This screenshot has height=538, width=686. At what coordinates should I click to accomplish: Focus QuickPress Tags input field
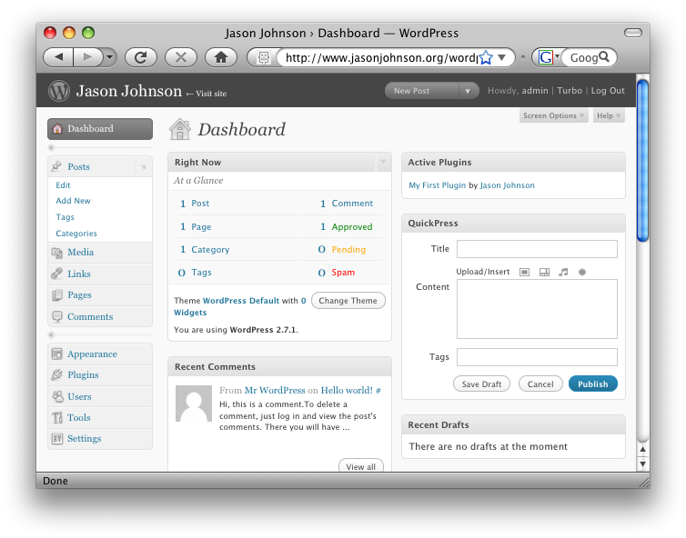click(x=537, y=357)
